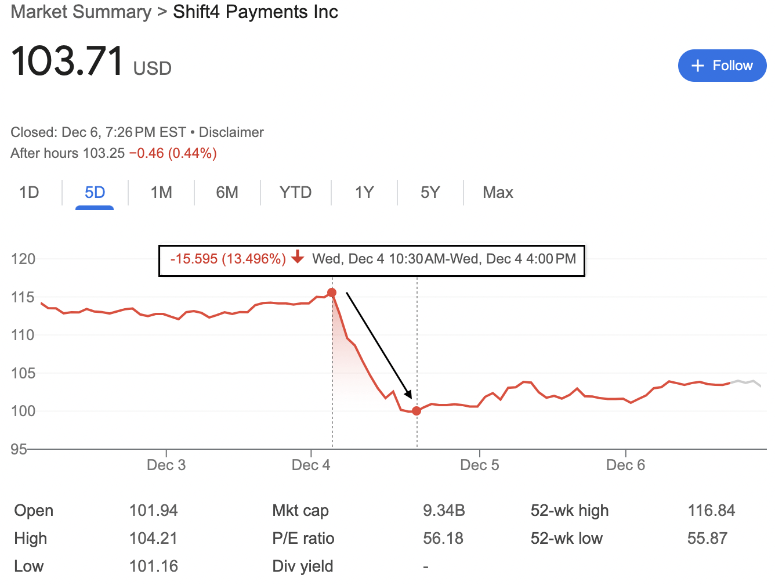This screenshot has width=775, height=585.
Task: Switch to the 5Y view
Action: (x=430, y=192)
